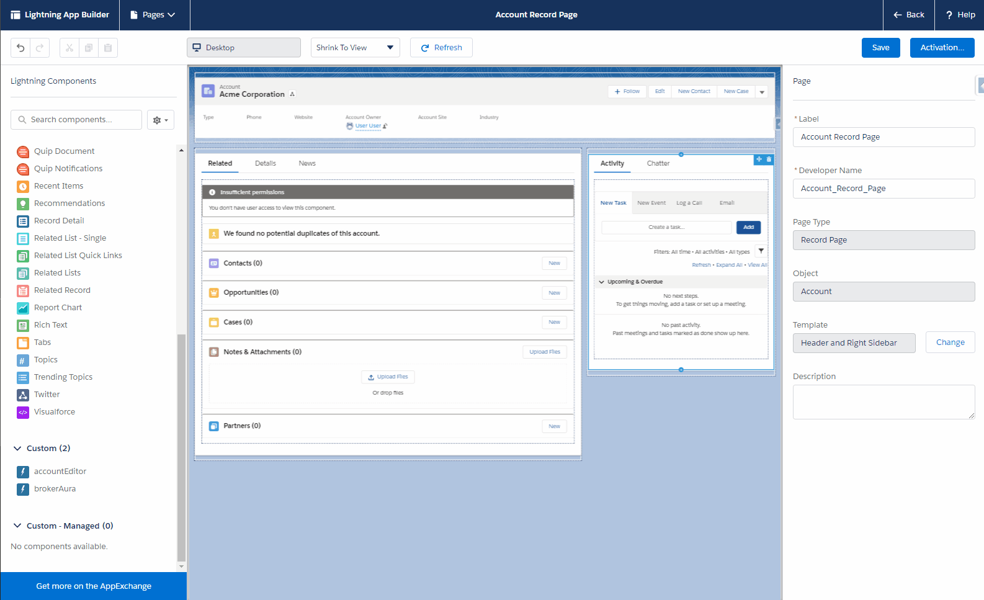
Task: Click the Label input field
Action: click(x=883, y=137)
